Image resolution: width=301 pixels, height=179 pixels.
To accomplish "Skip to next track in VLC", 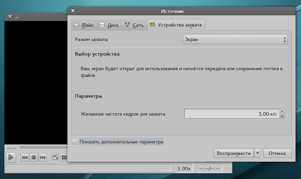I will (x=43, y=157).
